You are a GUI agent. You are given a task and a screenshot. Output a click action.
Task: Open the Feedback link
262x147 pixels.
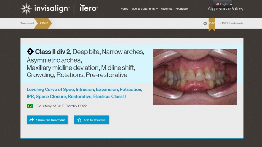[182, 9]
